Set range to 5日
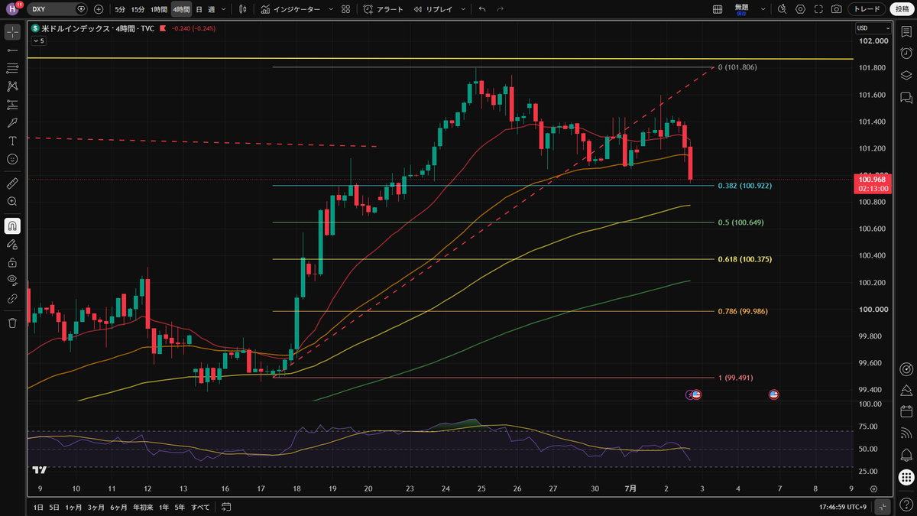Screen dimensions: 917x516 point(54,507)
